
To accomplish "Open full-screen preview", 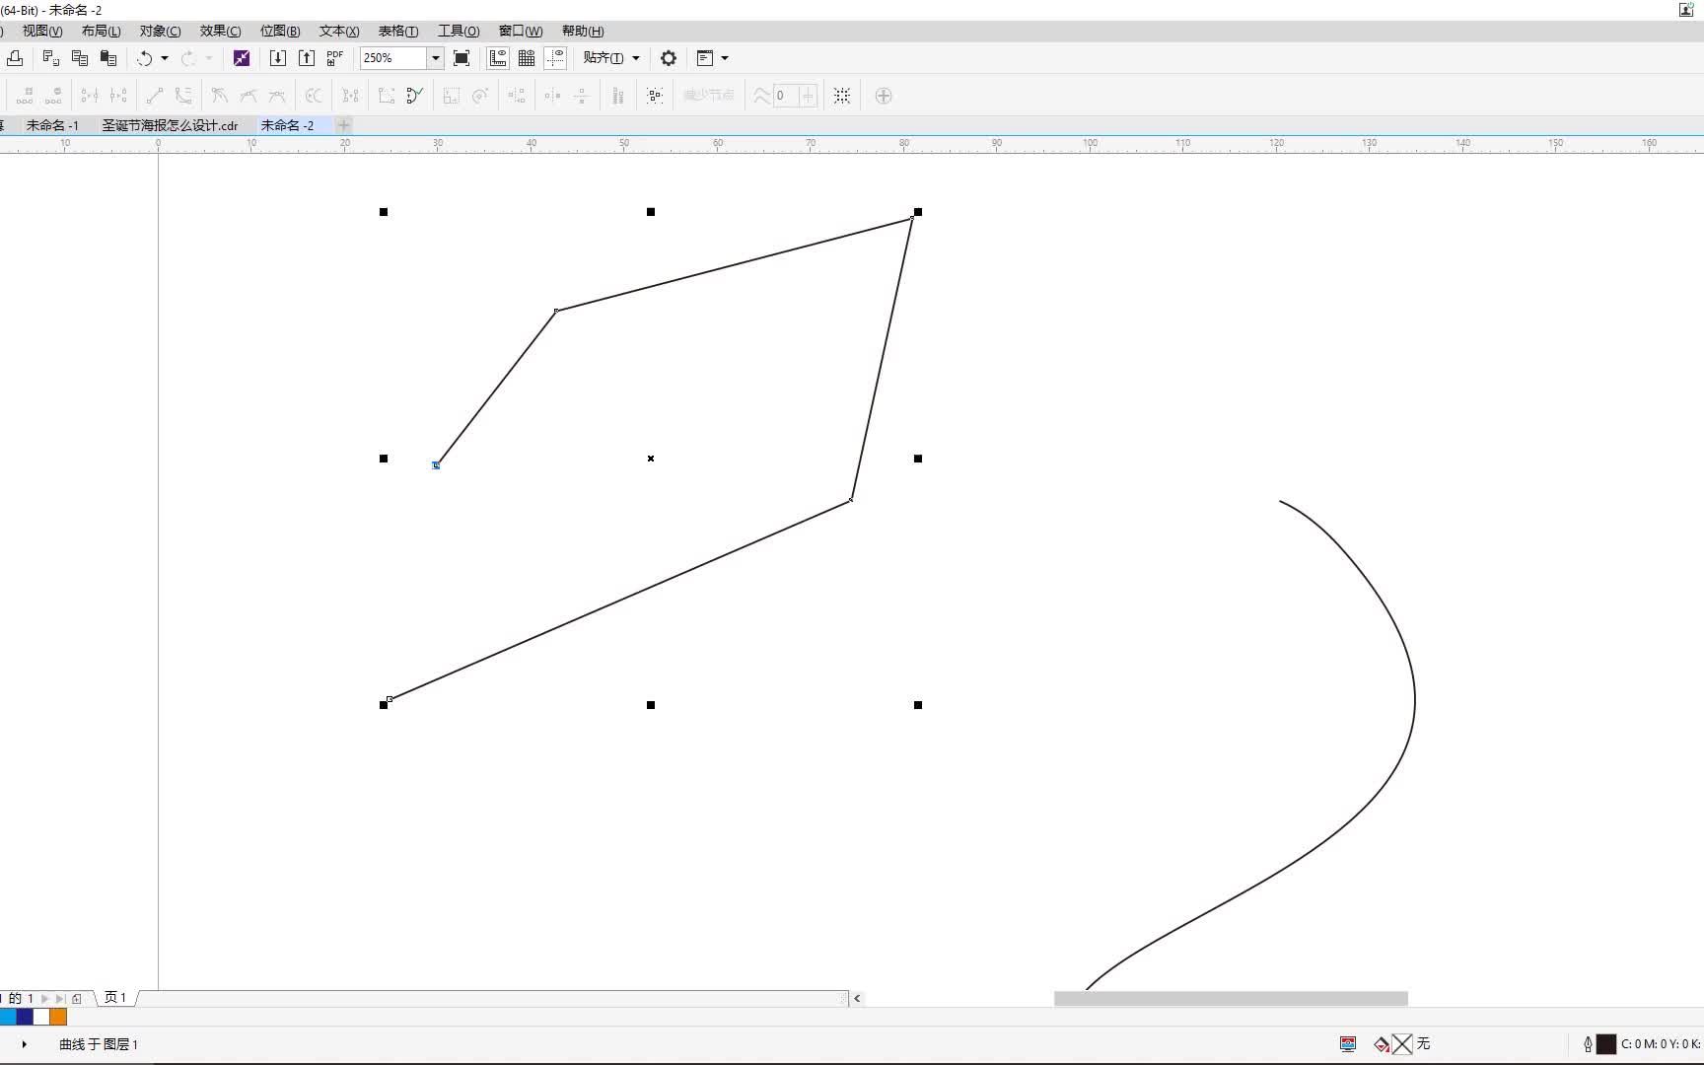I will 461,58.
